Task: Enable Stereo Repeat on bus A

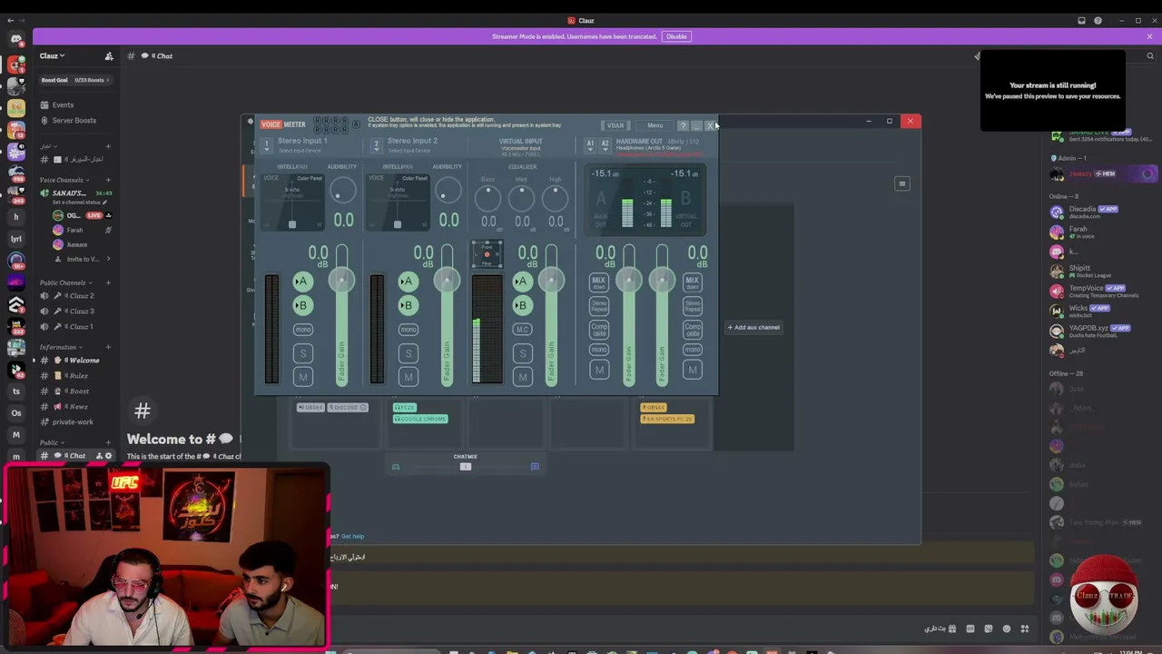Action: pyautogui.click(x=599, y=306)
